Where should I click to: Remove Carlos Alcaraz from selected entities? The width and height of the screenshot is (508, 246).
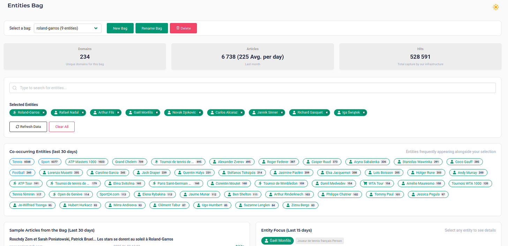click(241, 113)
